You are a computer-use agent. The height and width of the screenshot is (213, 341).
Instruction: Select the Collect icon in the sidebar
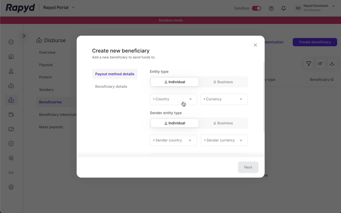point(11,85)
